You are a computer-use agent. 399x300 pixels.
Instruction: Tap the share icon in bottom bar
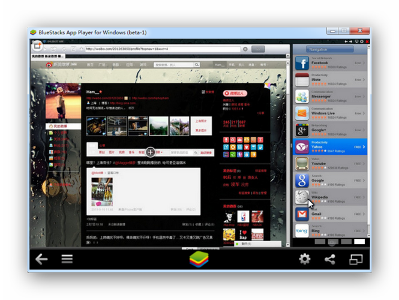pos(330,259)
